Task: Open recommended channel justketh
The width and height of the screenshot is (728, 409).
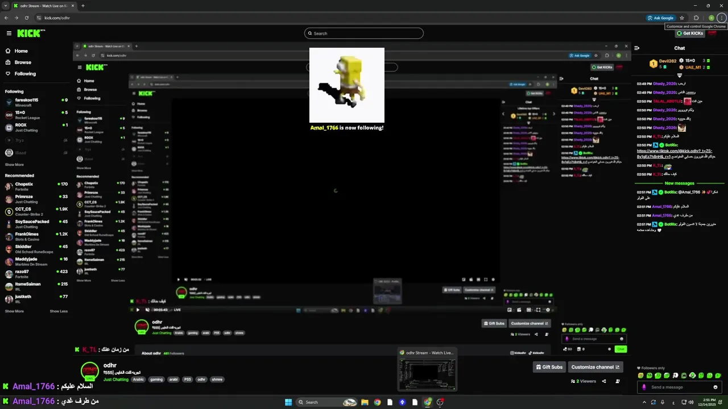Action: coord(35,299)
